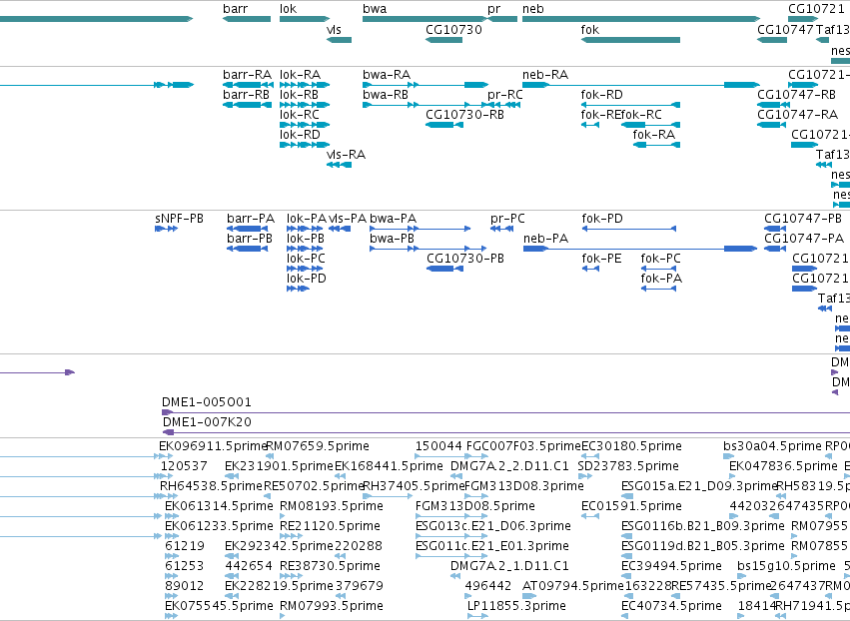This screenshot has height=621, width=850.
Task: Select the bs15g10.5prime EST label
Action: [x=787, y=566]
